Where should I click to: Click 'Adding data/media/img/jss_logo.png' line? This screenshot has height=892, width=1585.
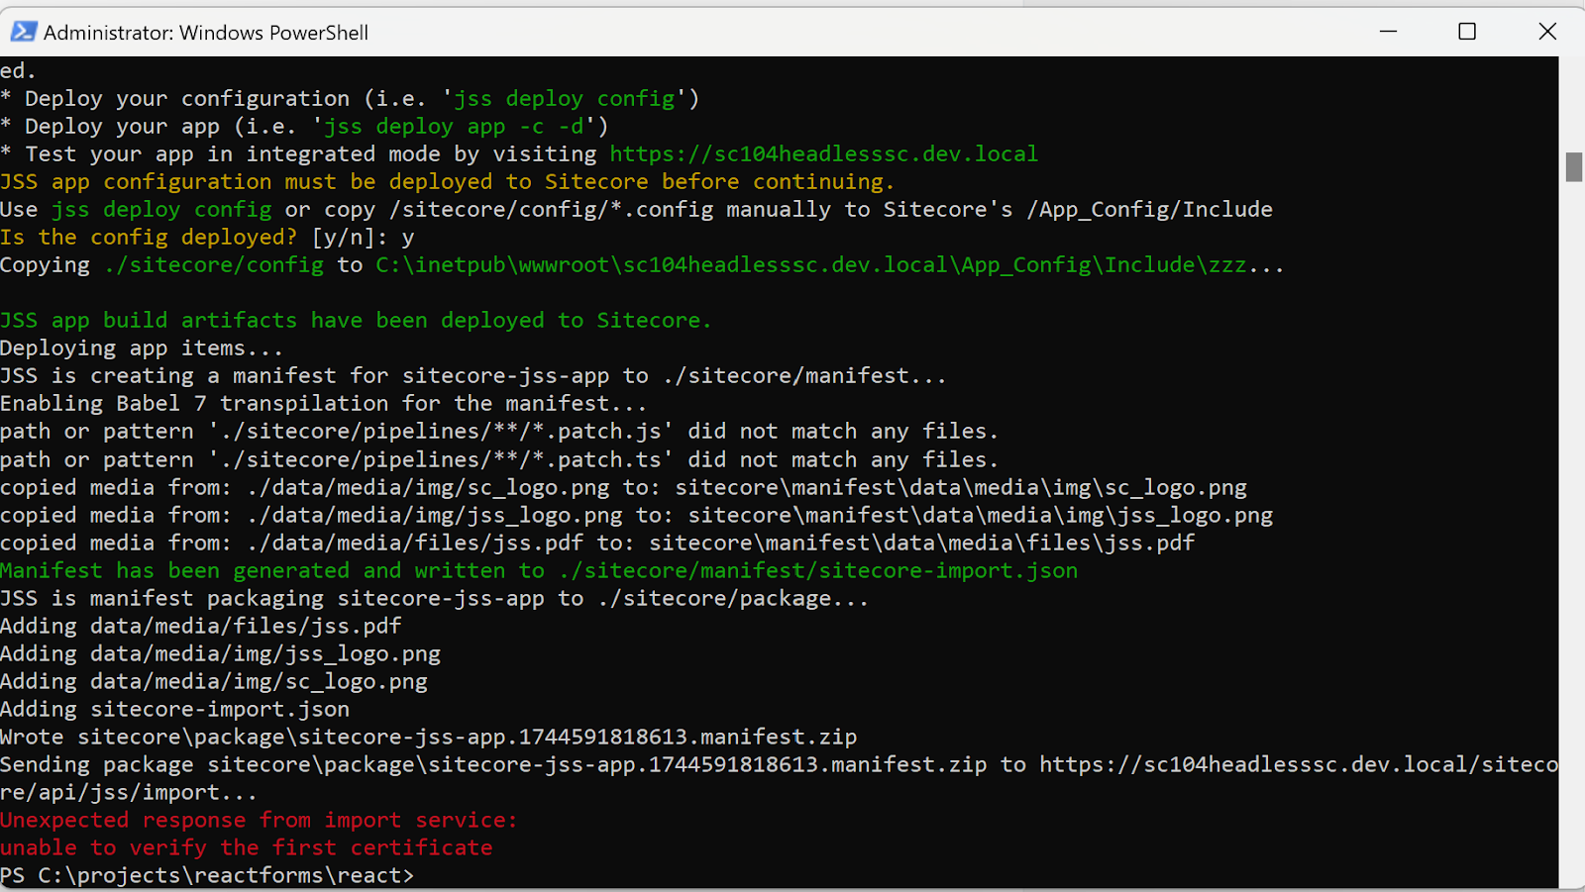tap(220, 654)
